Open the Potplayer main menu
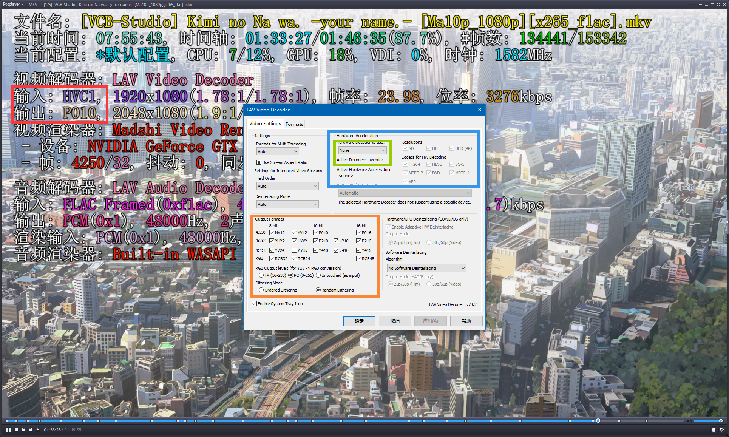The height and width of the screenshot is (437, 729). click(12, 4)
